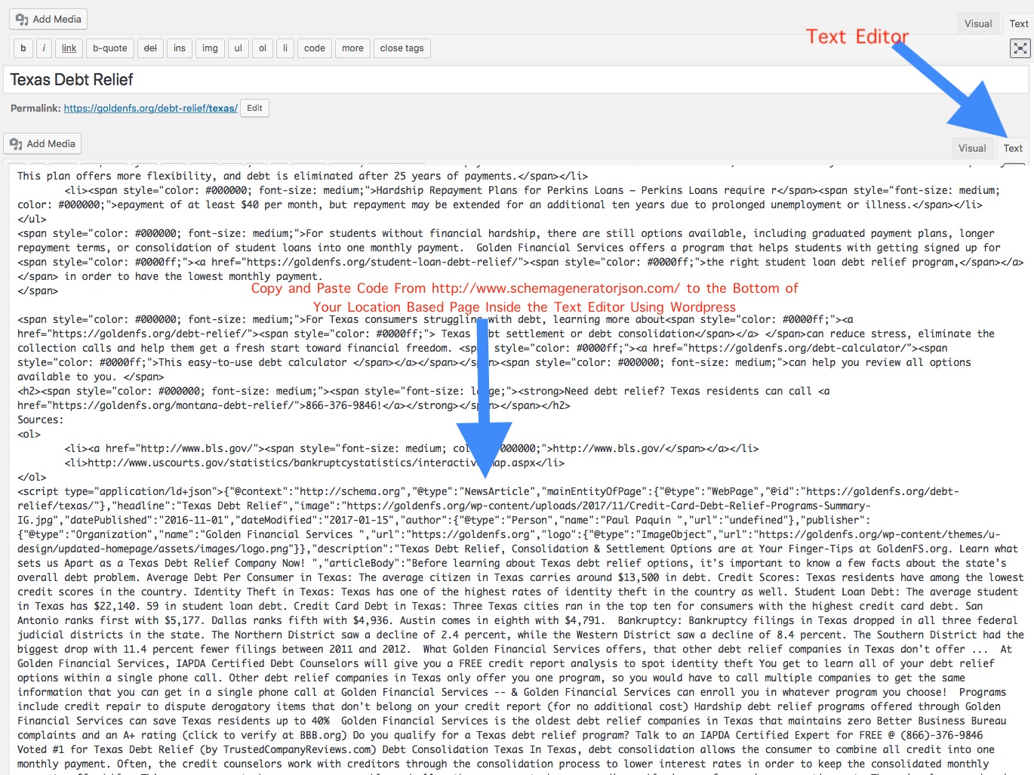The image size is (1034, 775).
Task: Click the code quicktag button
Action: pyautogui.click(x=315, y=48)
